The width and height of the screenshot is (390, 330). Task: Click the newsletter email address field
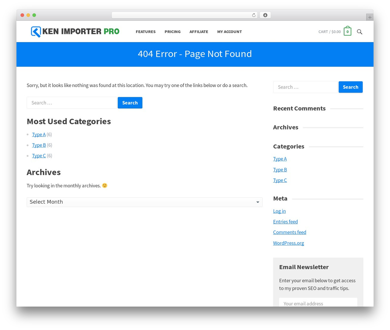(318, 302)
